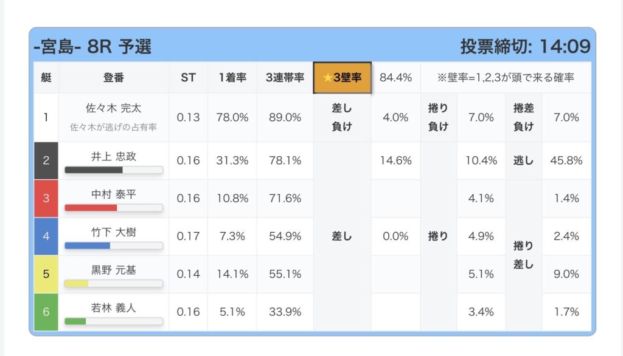
Task: Open racer 井上 忠政 name
Action: coord(114,156)
